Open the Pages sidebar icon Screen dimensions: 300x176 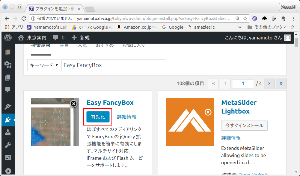8,77
